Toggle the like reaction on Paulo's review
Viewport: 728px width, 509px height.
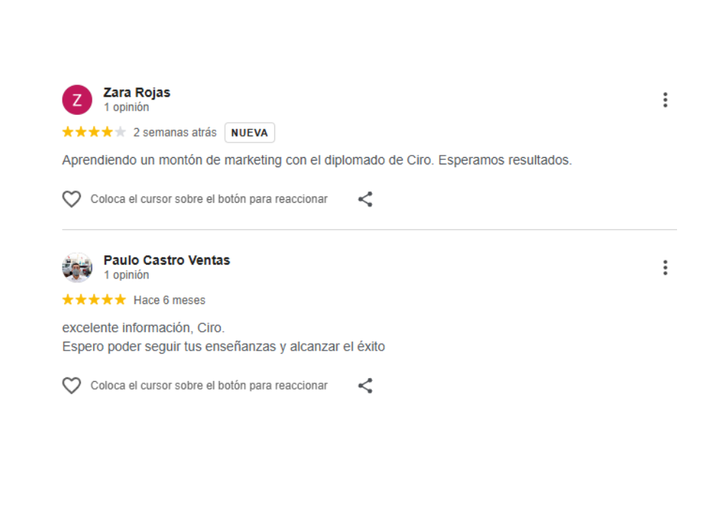pos(71,385)
